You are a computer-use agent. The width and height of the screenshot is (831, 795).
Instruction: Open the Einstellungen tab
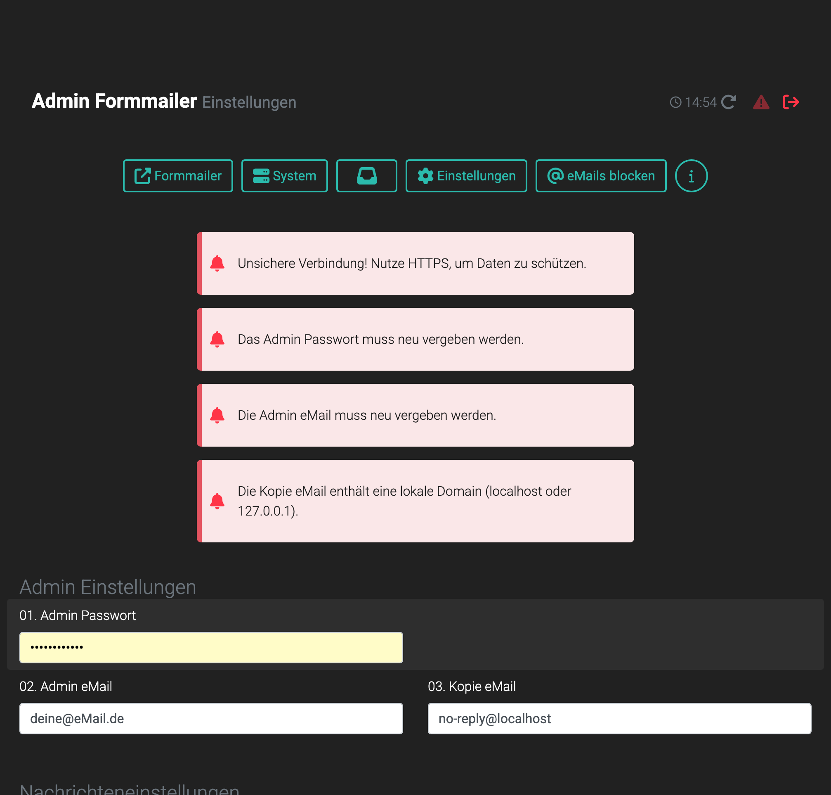(466, 176)
